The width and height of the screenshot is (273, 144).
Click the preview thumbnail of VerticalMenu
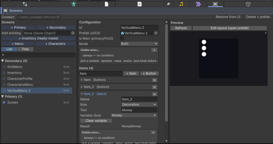[219, 58]
